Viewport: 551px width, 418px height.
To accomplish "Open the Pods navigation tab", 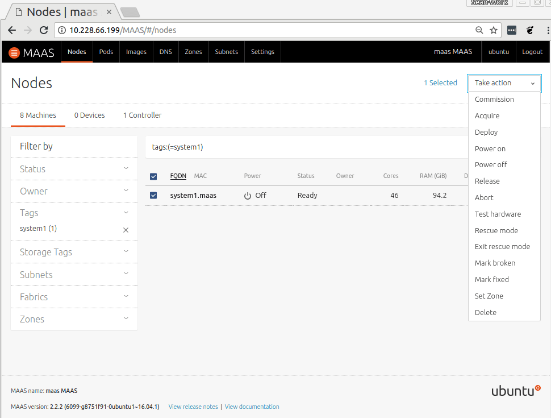I will tap(106, 52).
